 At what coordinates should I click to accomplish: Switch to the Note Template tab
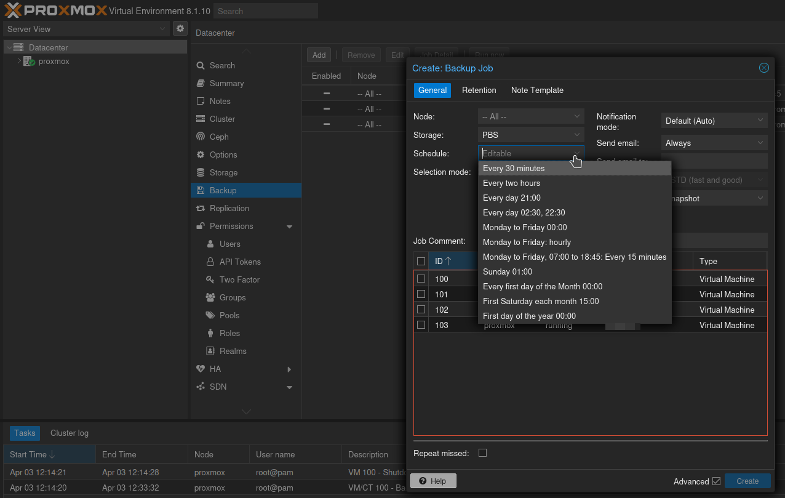click(x=537, y=90)
